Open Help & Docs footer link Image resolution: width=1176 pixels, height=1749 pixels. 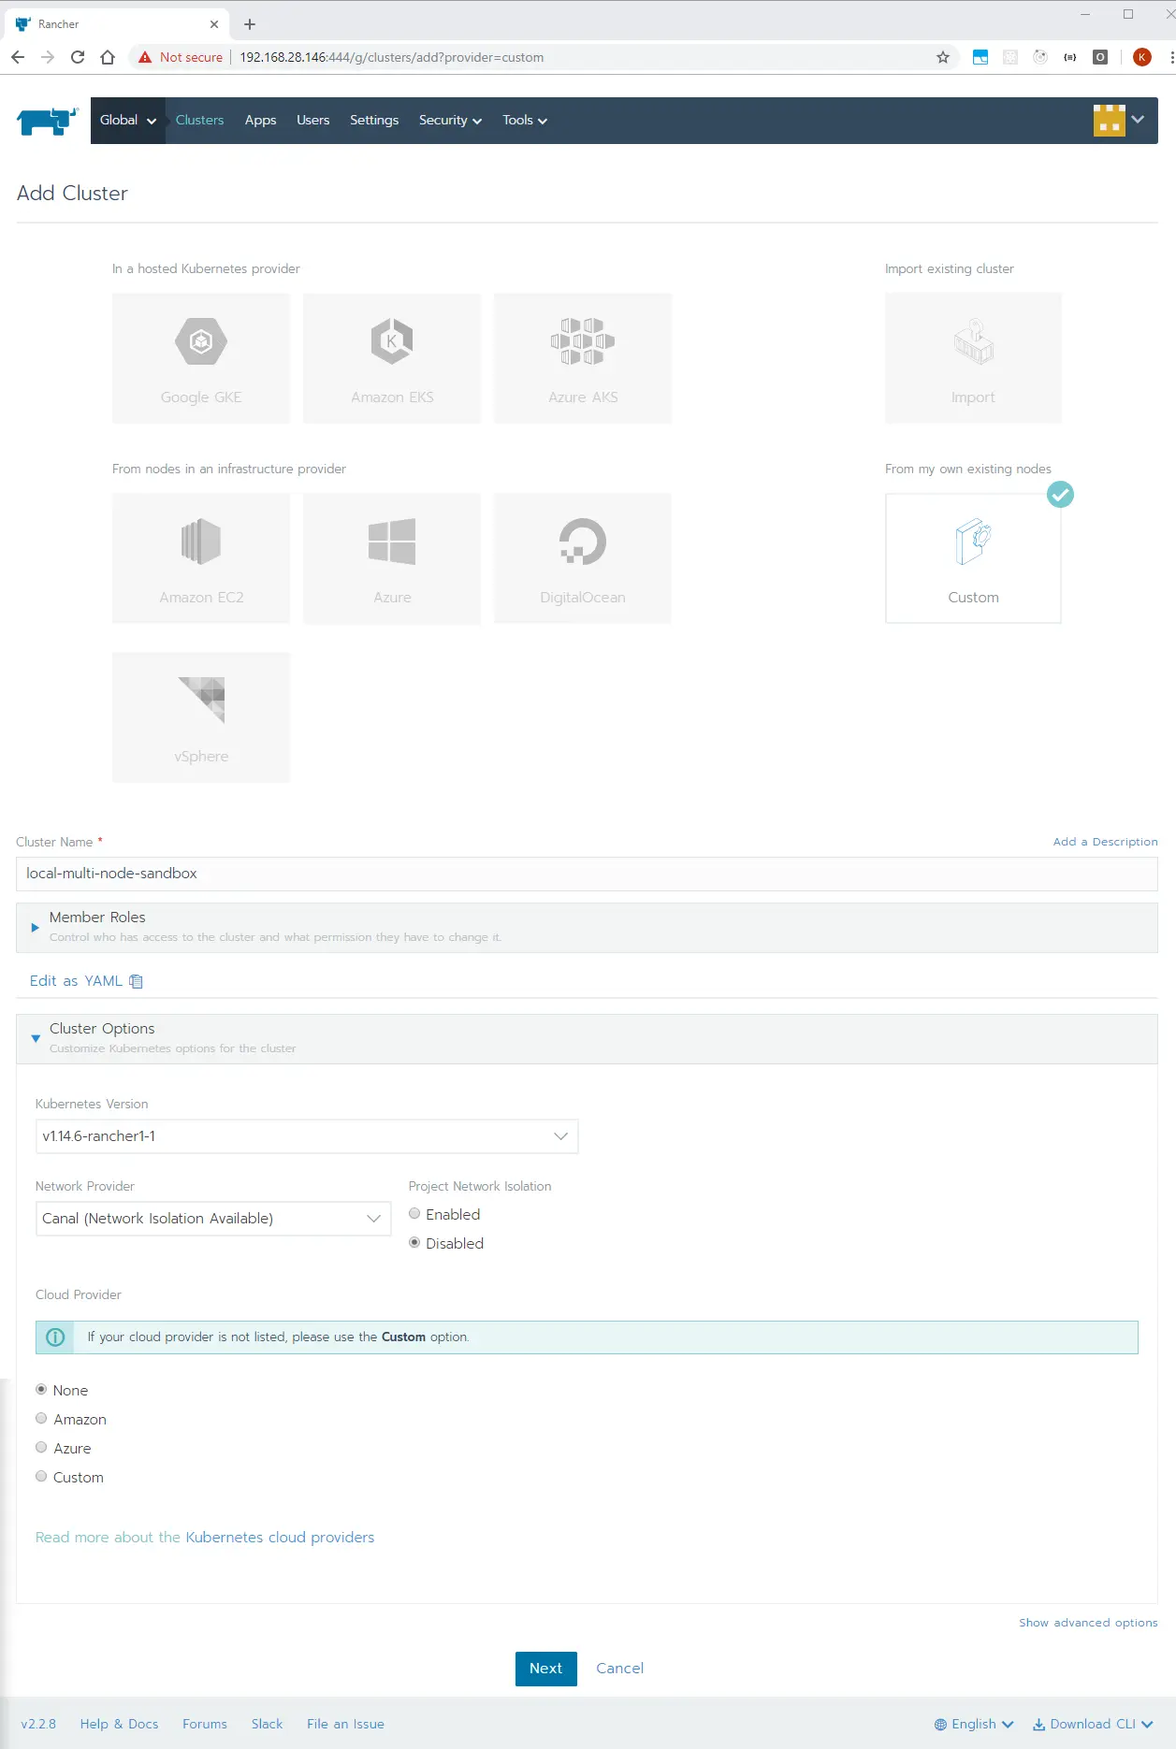point(119,1724)
